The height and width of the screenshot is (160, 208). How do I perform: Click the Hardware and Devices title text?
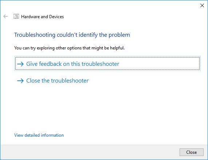click(x=43, y=17)
